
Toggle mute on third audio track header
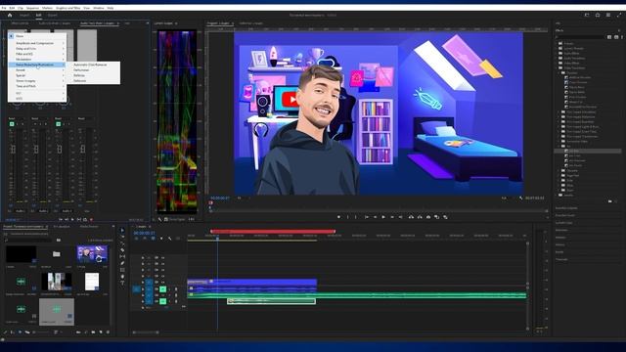(163, 301)
